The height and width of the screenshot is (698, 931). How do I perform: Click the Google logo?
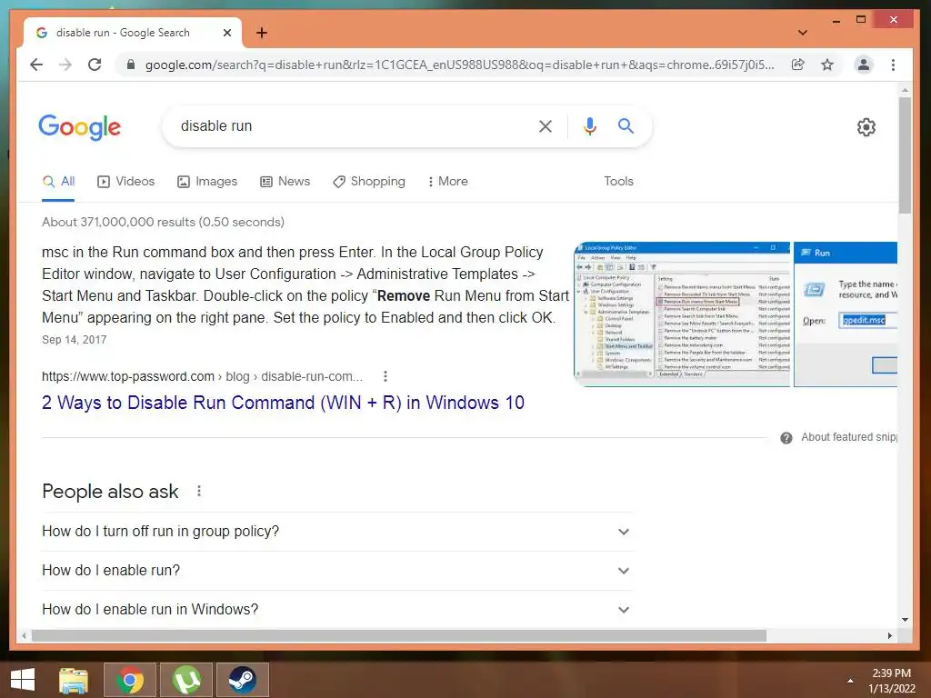click(80, 127)
